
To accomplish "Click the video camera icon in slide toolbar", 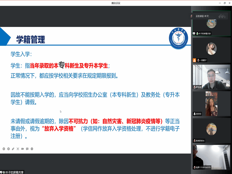I will coord(22,149).
